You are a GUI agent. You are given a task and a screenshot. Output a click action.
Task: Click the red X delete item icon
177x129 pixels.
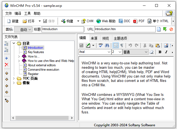(7, 65)
